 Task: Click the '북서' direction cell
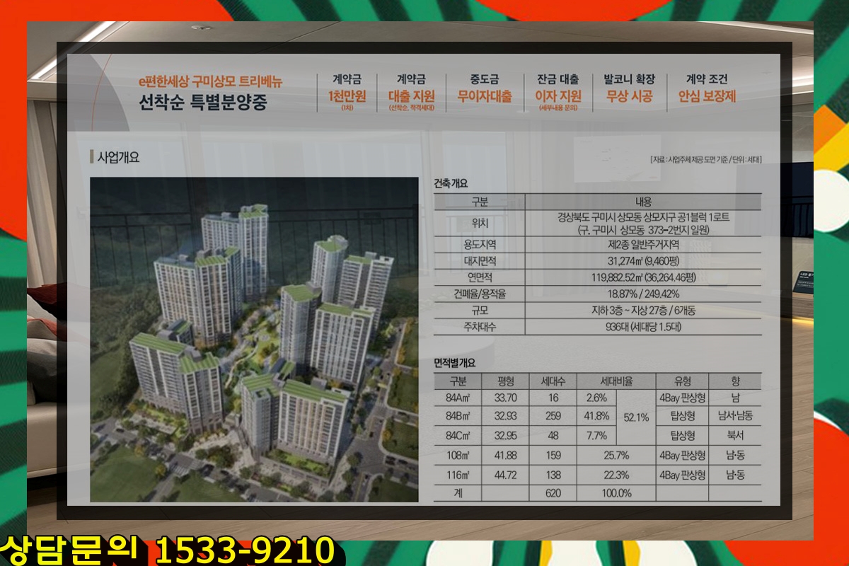735,435
